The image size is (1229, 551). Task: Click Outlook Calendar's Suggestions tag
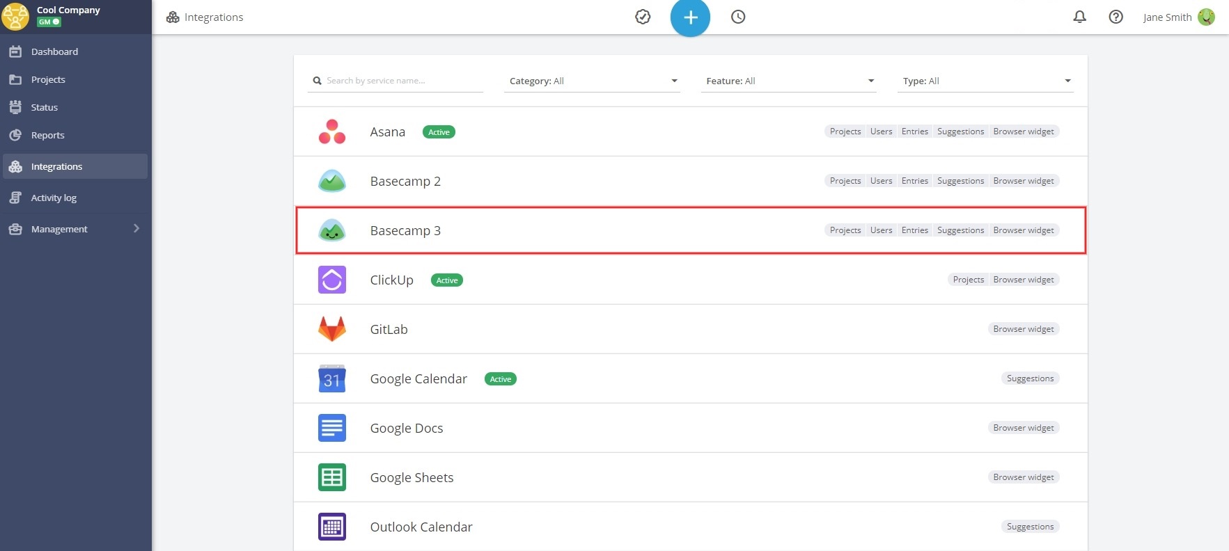tap(1030, 527)
